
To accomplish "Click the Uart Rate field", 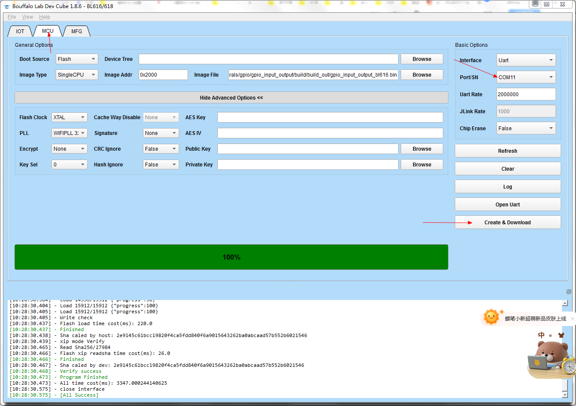I will coord(526,94).
